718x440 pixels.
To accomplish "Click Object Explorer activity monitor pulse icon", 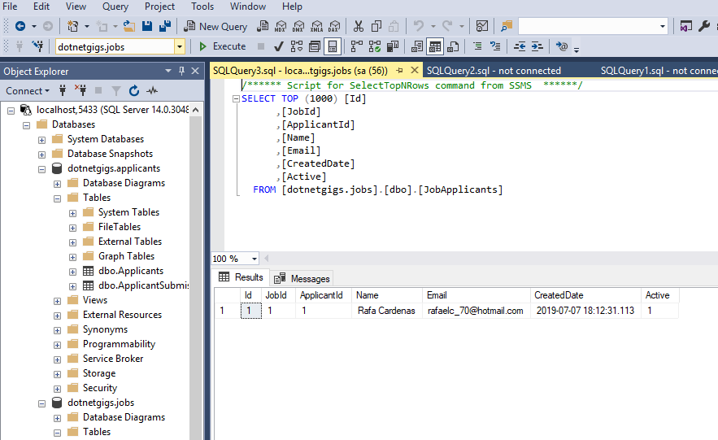I will [152, 90].
